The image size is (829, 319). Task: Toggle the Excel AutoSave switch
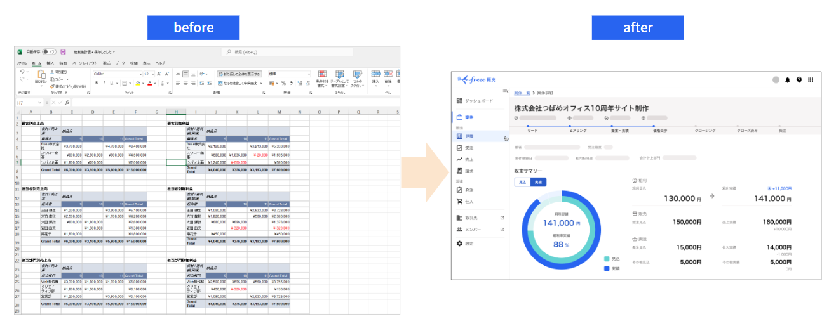tap(49, 52)
